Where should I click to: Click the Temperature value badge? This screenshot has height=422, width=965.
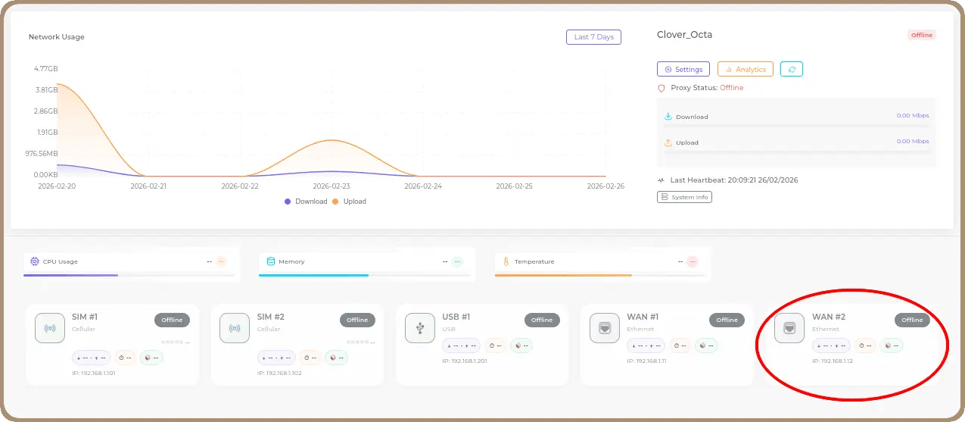click(693, 261)
